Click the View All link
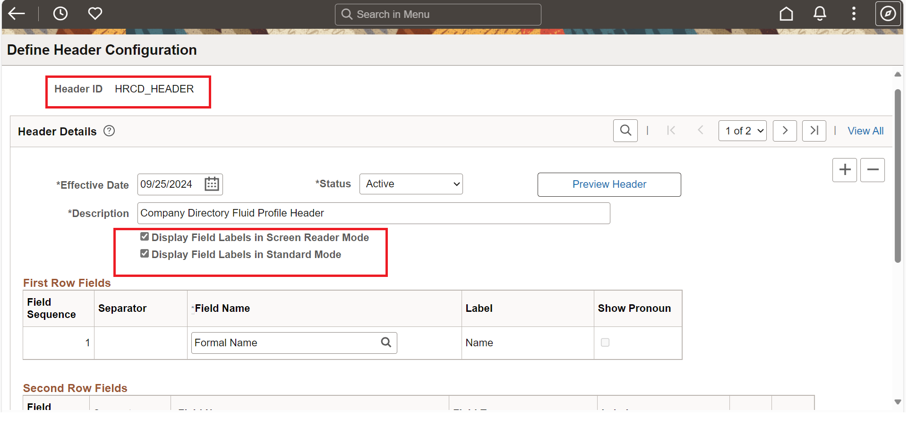Viewport: 907px width, 426px height. pos(865,131)
